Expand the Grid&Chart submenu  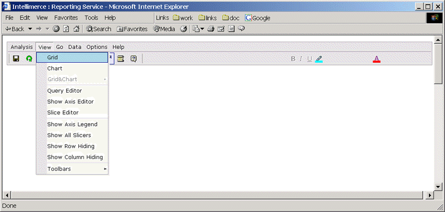[x=72, y=79]
